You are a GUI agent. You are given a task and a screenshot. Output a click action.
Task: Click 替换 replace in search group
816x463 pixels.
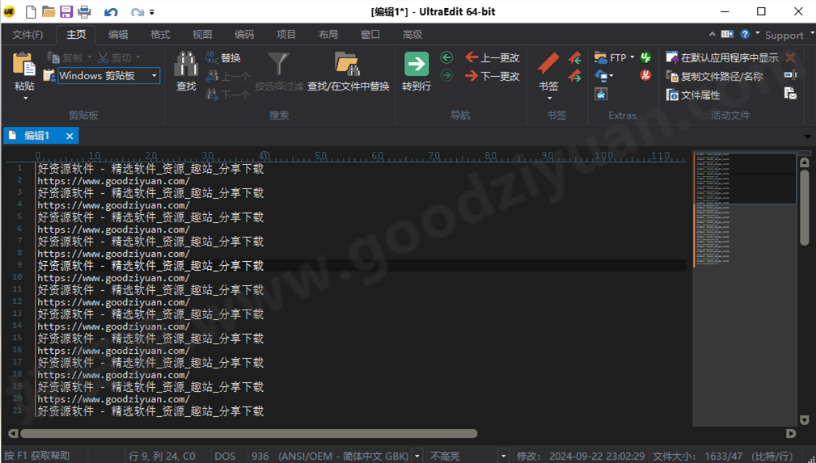point(223,57)
